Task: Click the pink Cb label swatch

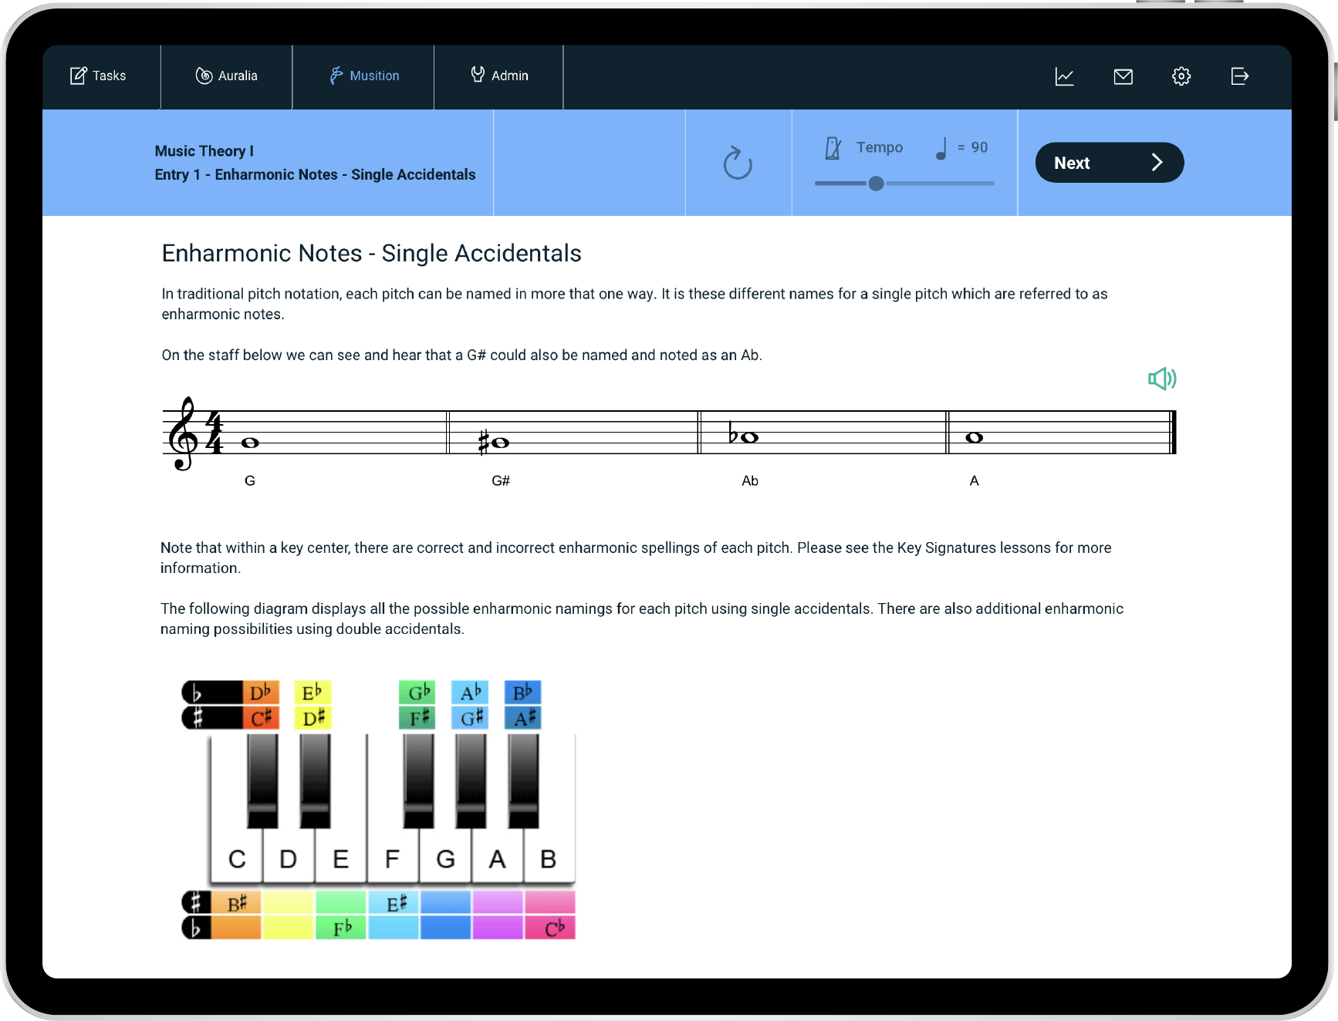Action: click(x=551, y=928)
